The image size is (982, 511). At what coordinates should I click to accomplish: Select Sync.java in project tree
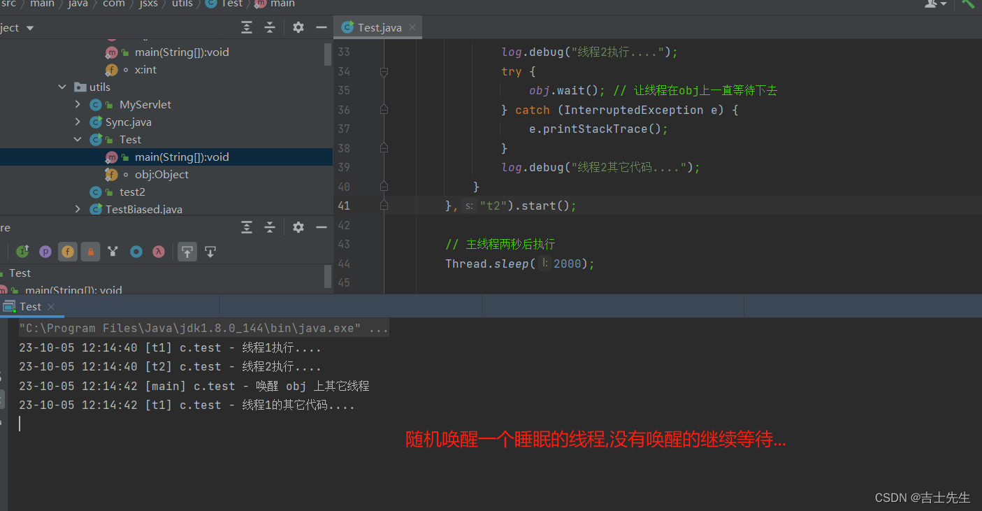(129, 122)
